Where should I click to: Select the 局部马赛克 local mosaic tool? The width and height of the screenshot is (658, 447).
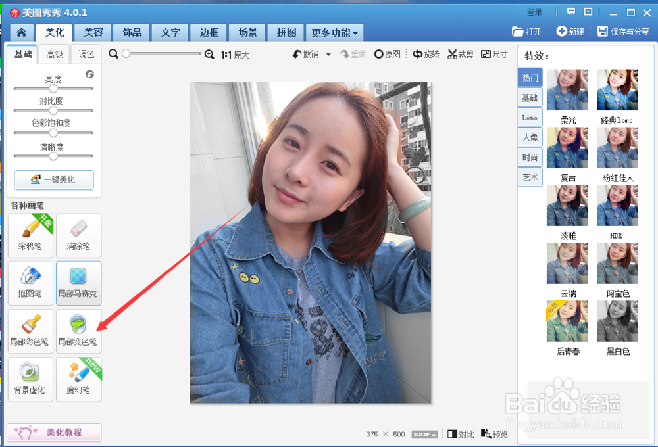point(78,283)
